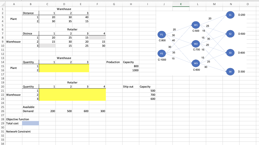Click the W2 warehouse circle in the diagram
This screenshot has width=259, height=145.
[196, 44]
